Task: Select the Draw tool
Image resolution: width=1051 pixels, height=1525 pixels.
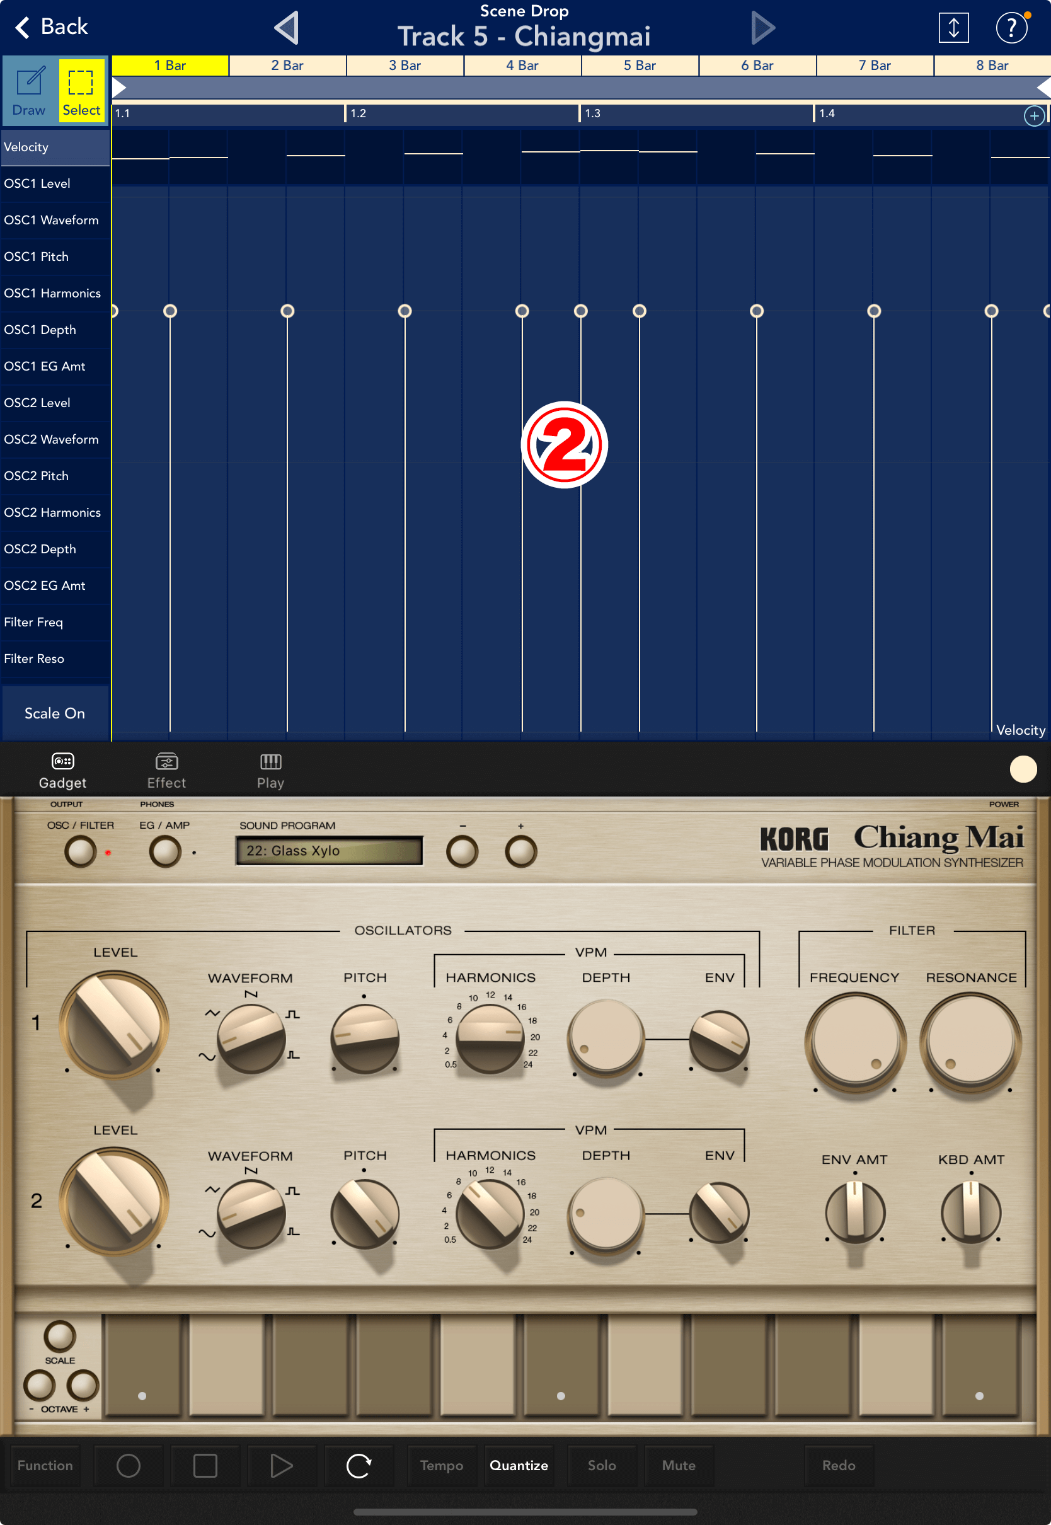Action: tap(29, 90)
